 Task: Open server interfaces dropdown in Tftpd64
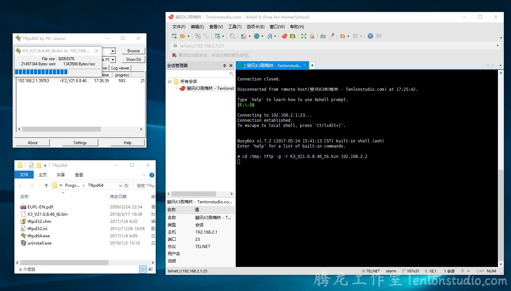click(113, 60)
